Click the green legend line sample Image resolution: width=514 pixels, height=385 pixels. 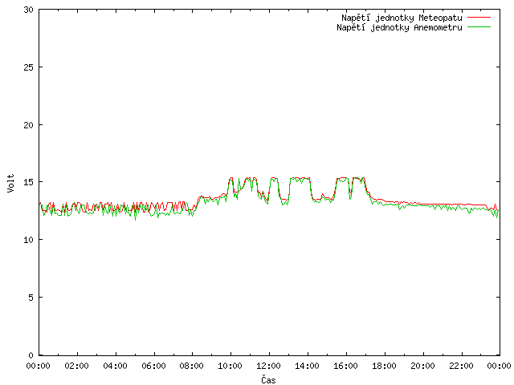(479, 26)
